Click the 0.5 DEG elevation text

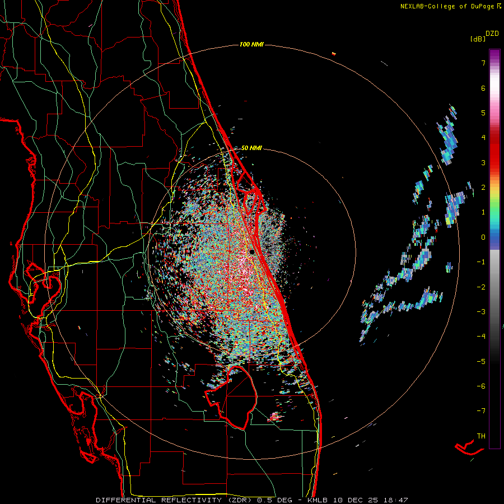(275, 500)
